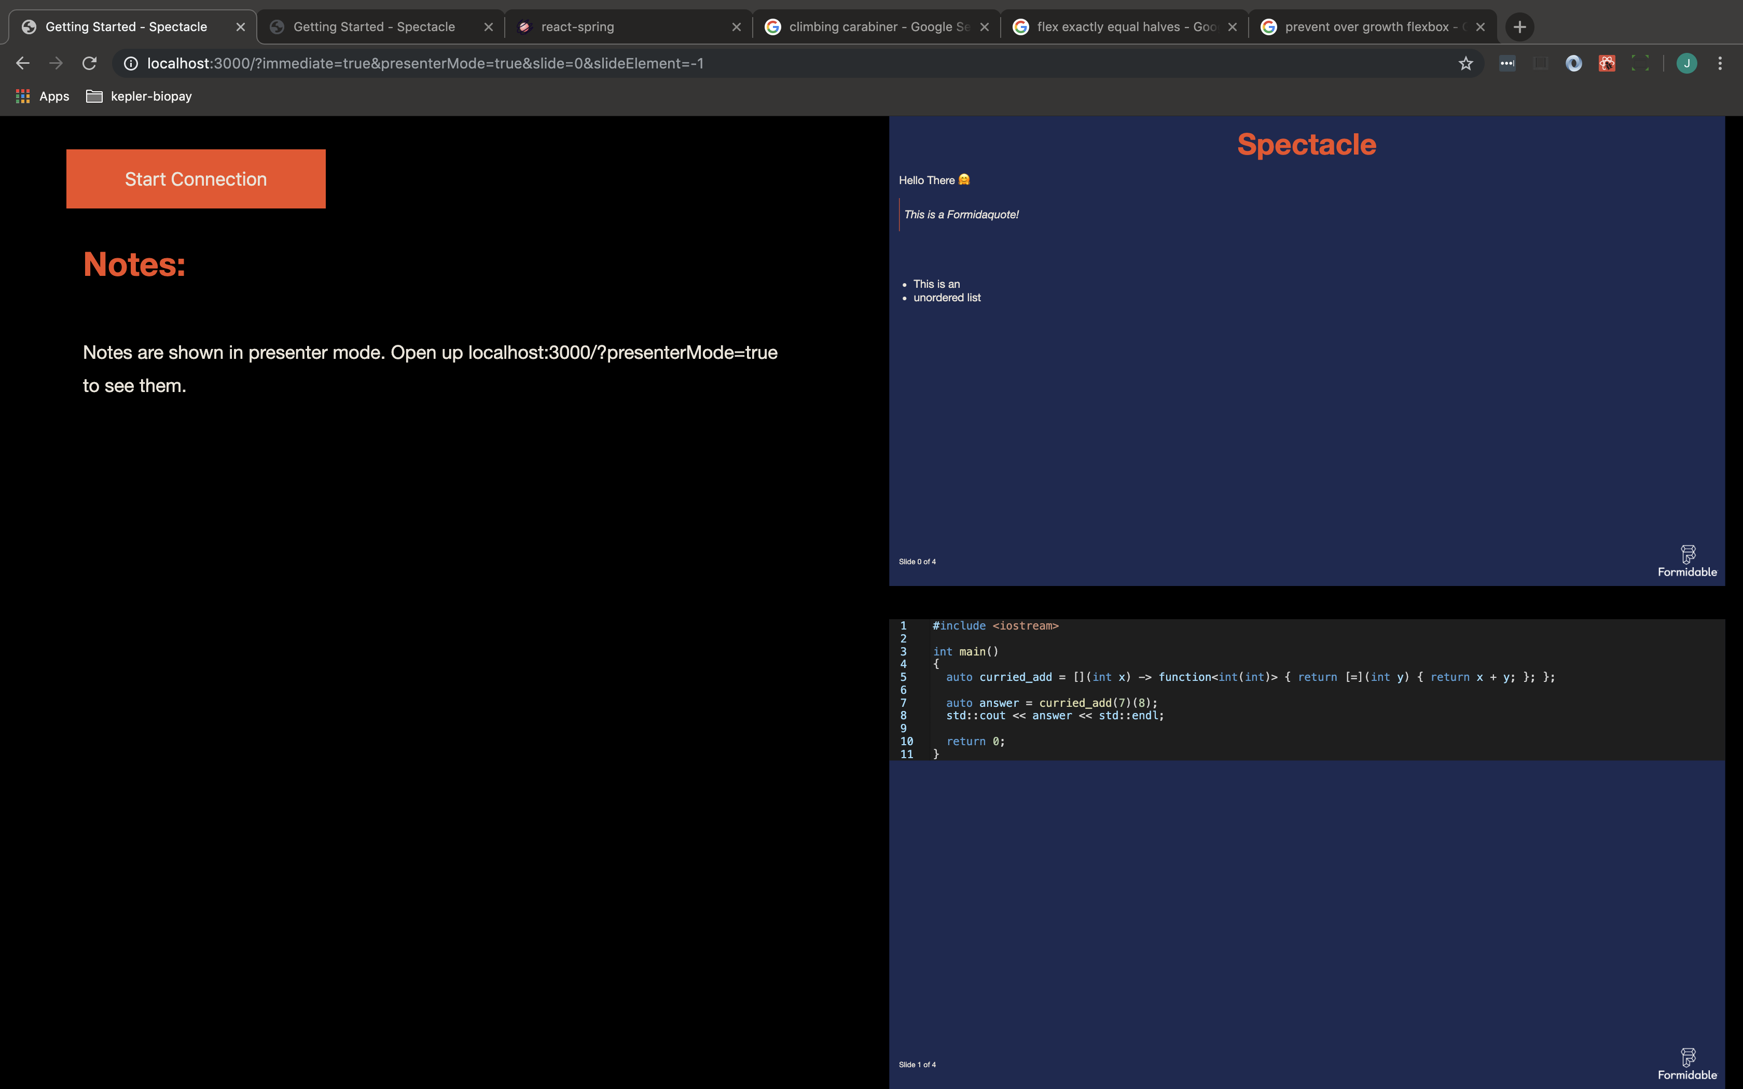Click the site info icon in address bar
1743x1089 pixels.
[131, 63]
